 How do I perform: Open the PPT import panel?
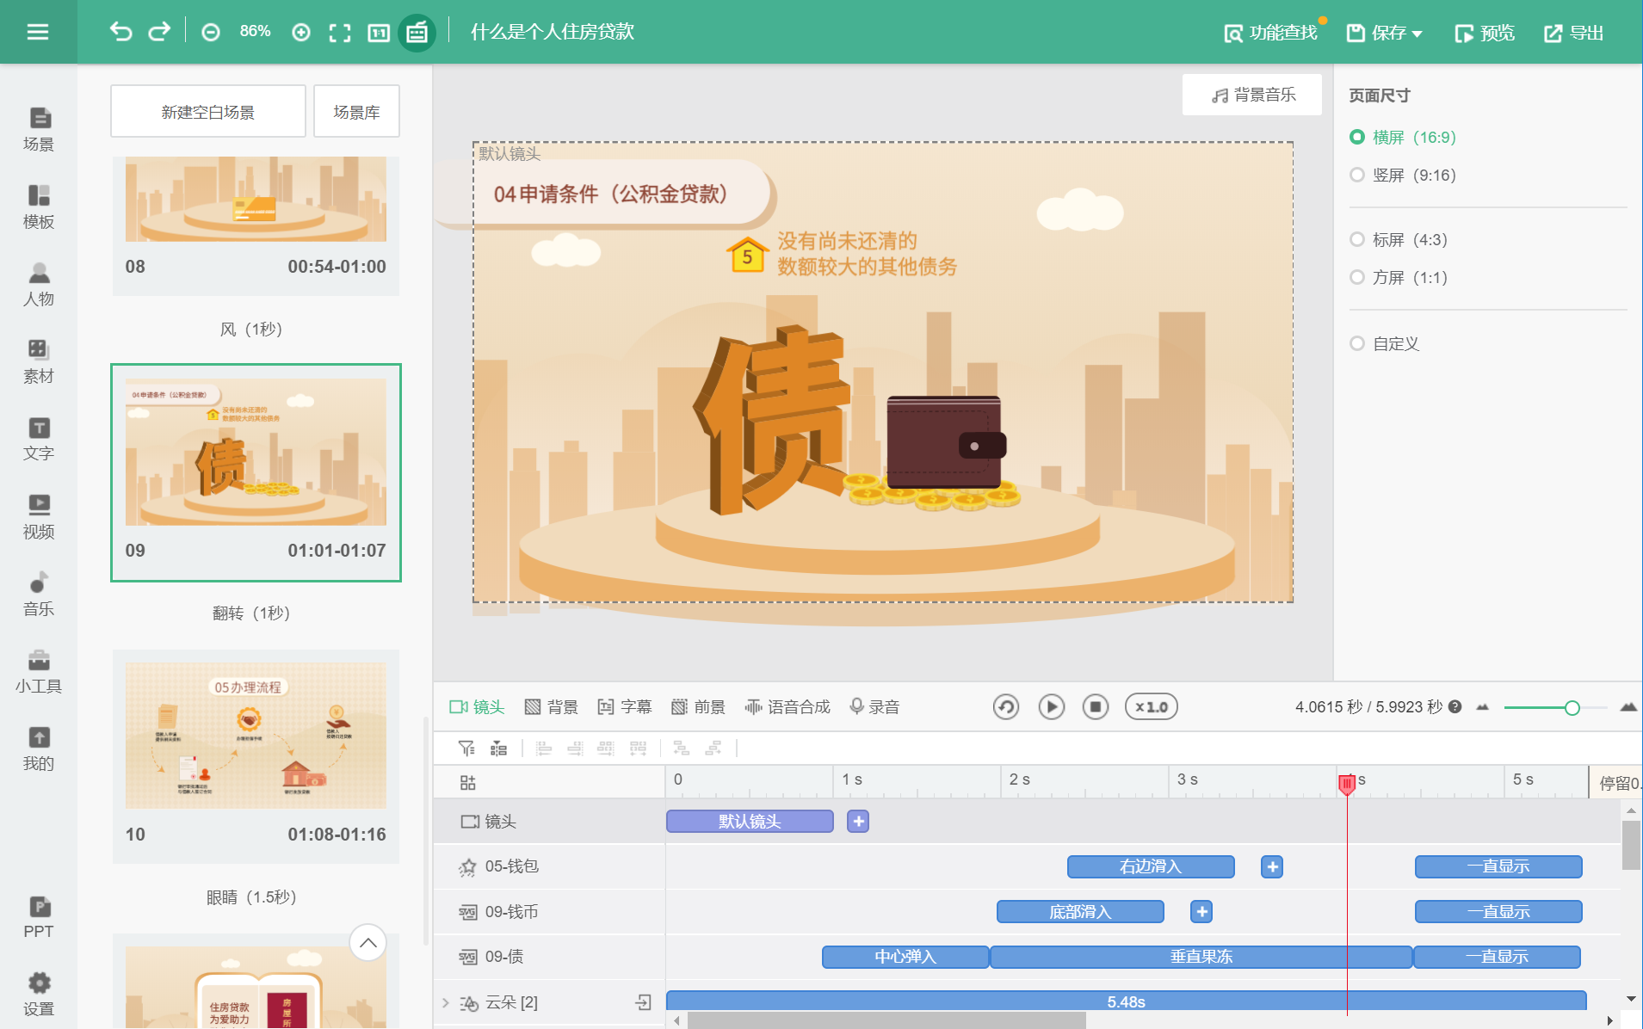39,917
